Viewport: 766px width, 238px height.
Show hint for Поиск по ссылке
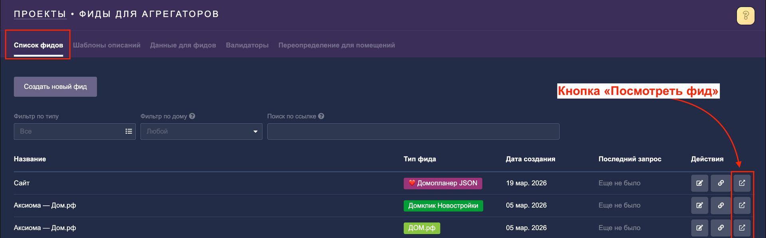click(321, 116)
